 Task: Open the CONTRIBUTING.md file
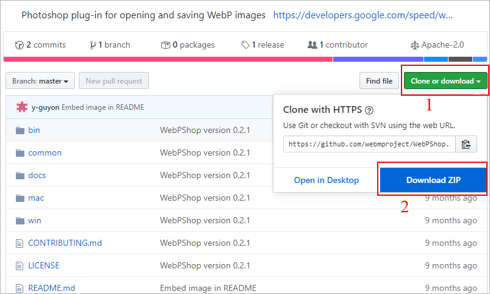click(65, 243)
